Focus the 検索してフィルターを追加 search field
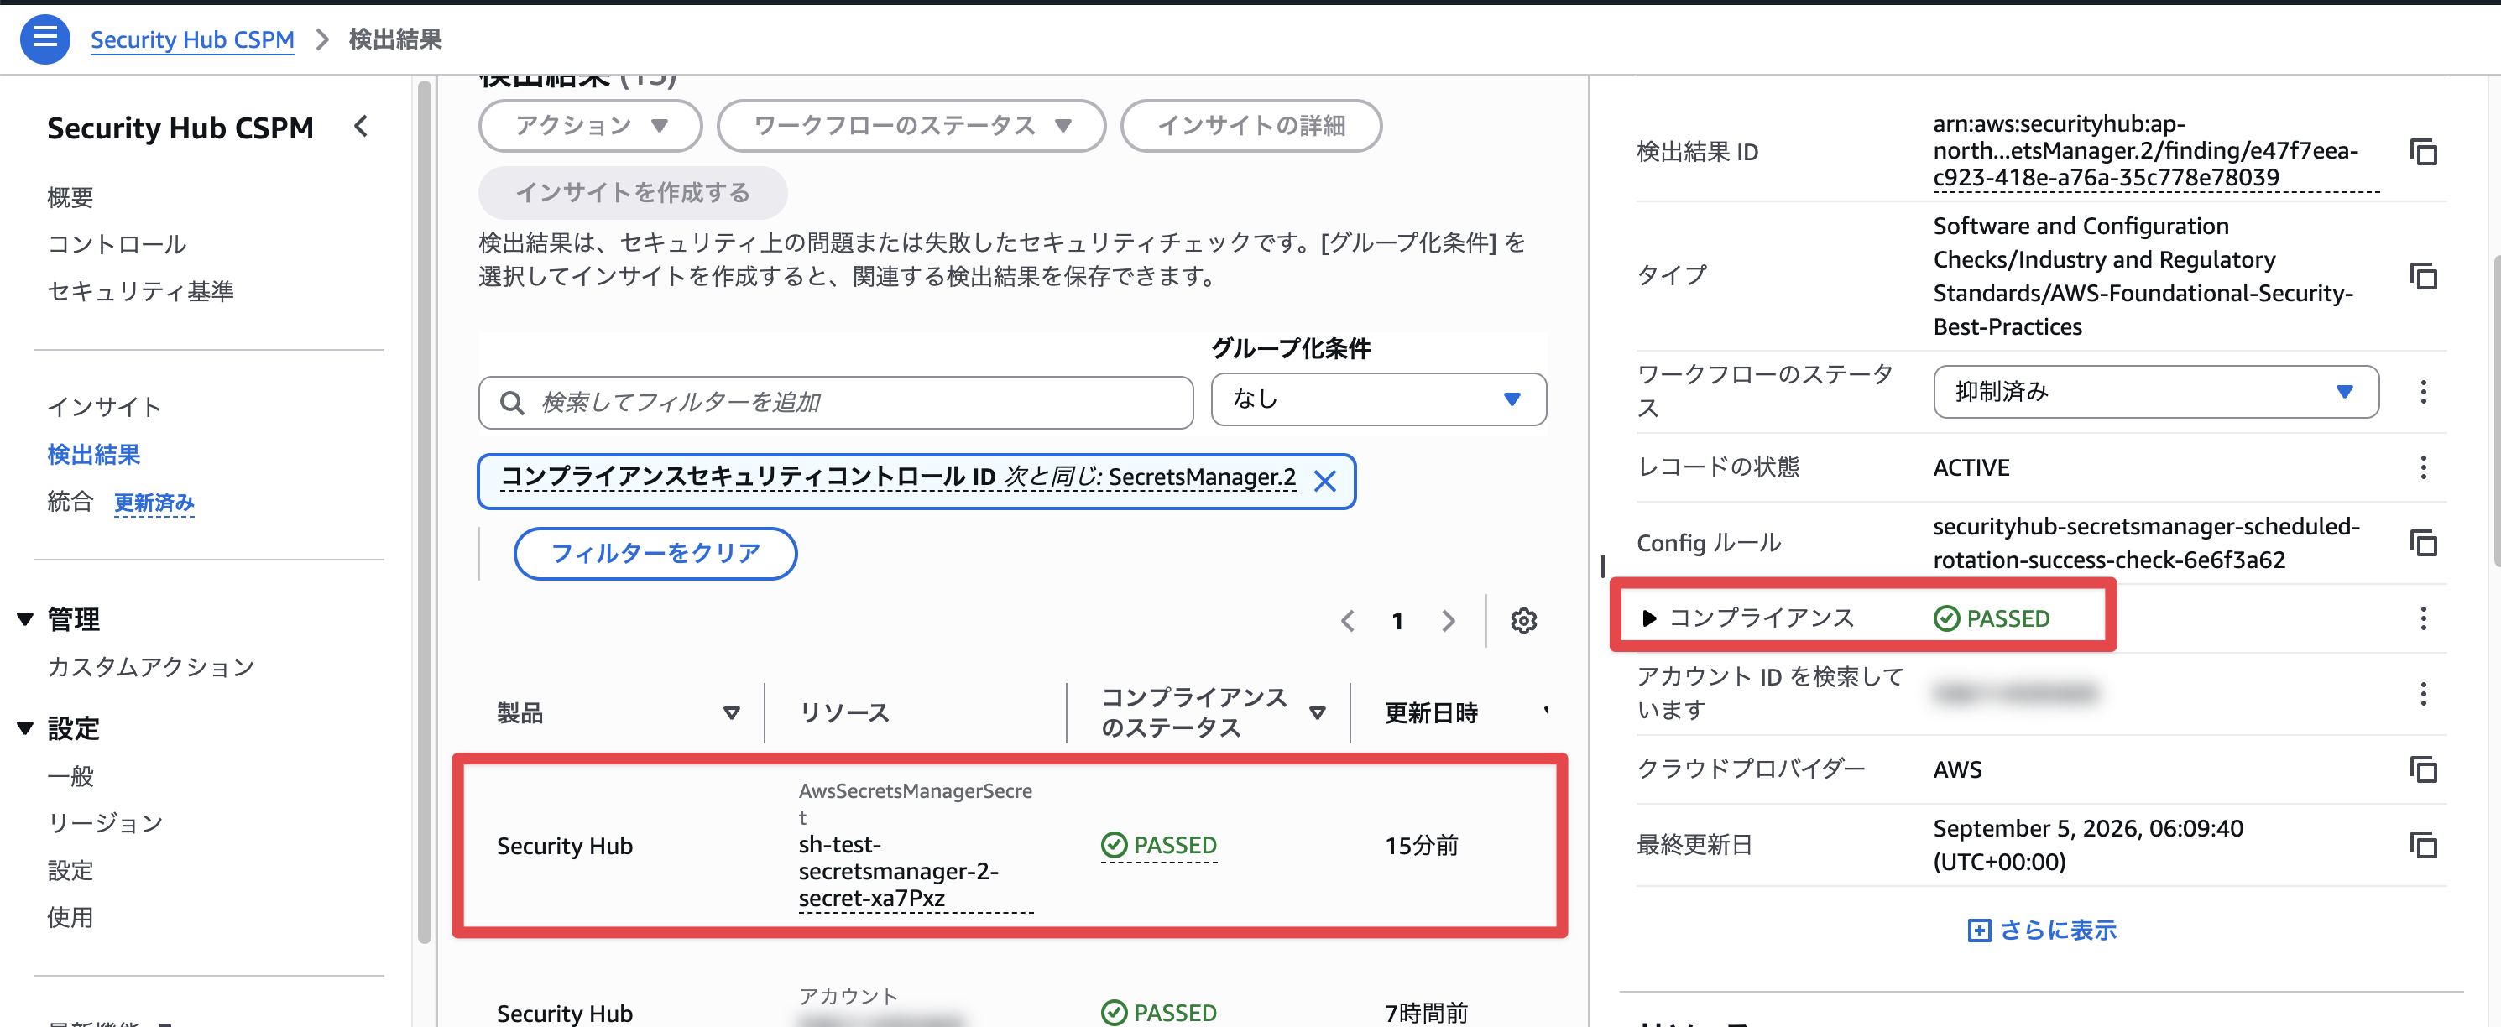This screenshot has width=2501, height=1027. pyautogui.click(x=836, y=402)
